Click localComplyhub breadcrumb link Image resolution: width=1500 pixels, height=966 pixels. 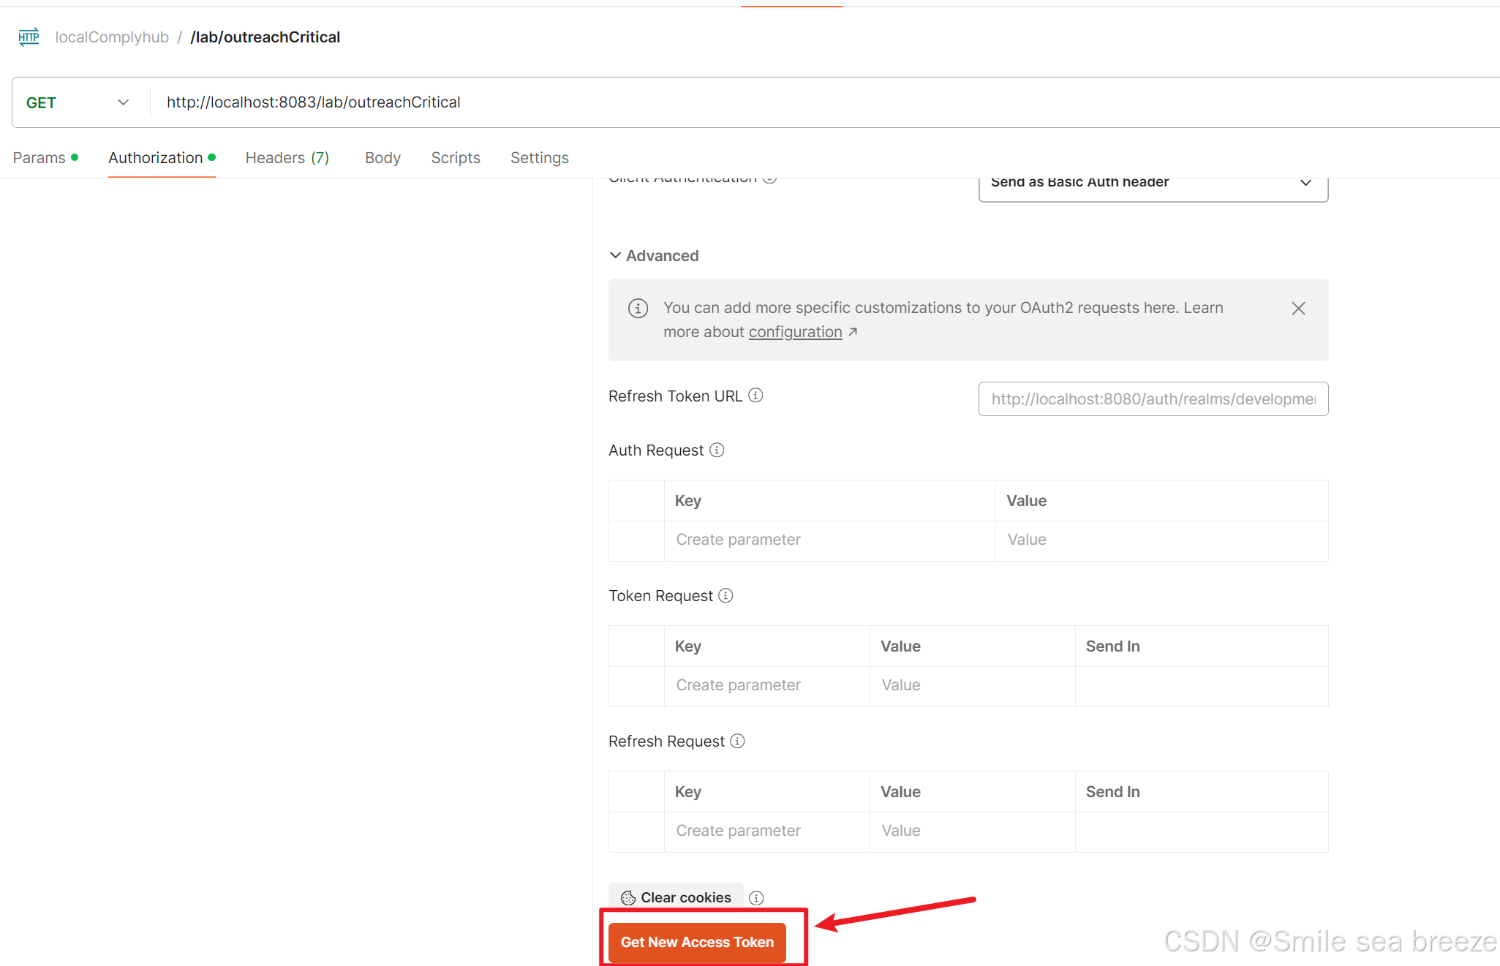112,37
